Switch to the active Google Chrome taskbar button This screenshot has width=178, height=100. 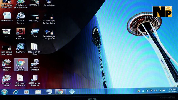coord(61,92)
